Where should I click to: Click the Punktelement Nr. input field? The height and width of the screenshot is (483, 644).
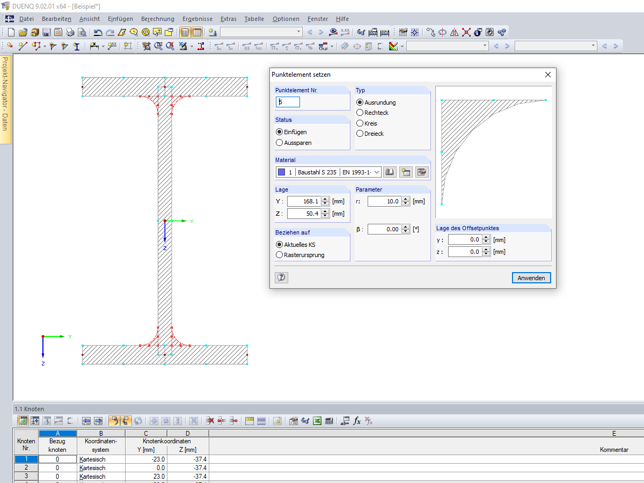[288, 102]
